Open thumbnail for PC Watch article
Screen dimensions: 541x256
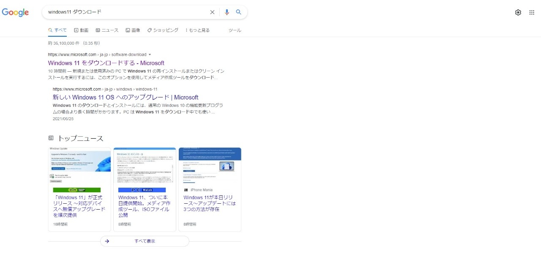(145, 165)
